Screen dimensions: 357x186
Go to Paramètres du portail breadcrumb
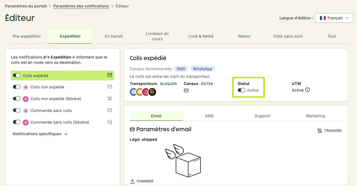tap(26, 6)
